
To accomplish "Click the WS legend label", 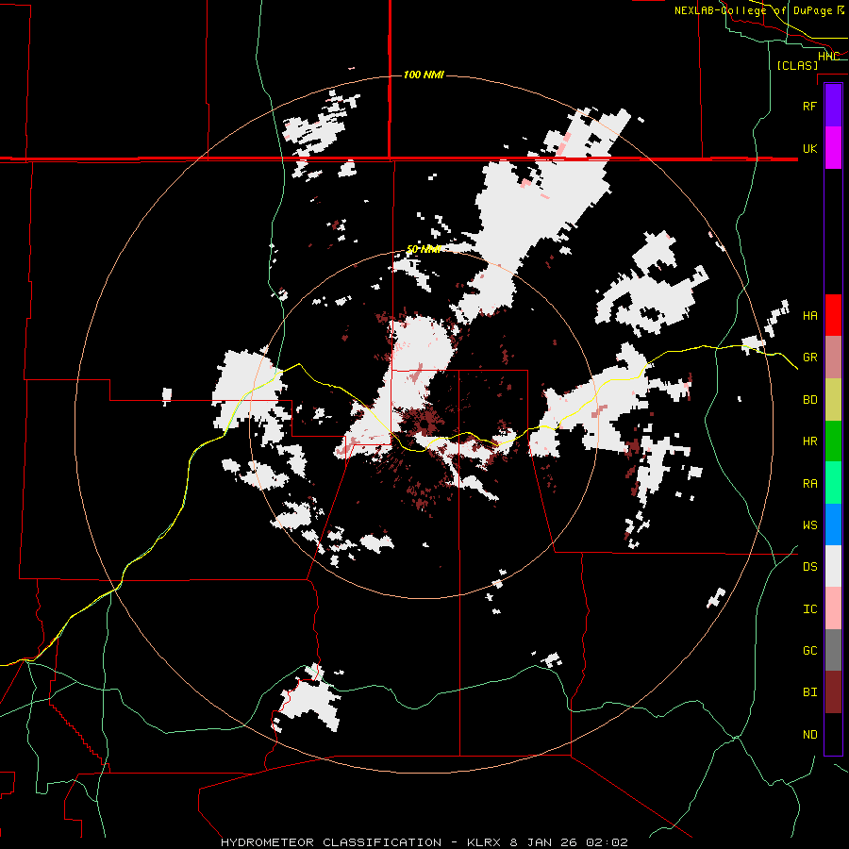I will (x=809, y=524).
